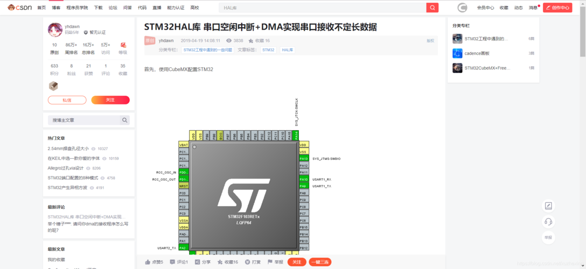Open article 在KEIL中选一款你爱的字体
The width and height of the screenshot is (586, 269).
point(74,158)
